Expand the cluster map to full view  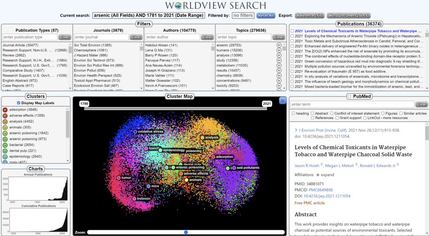[283, 101]
